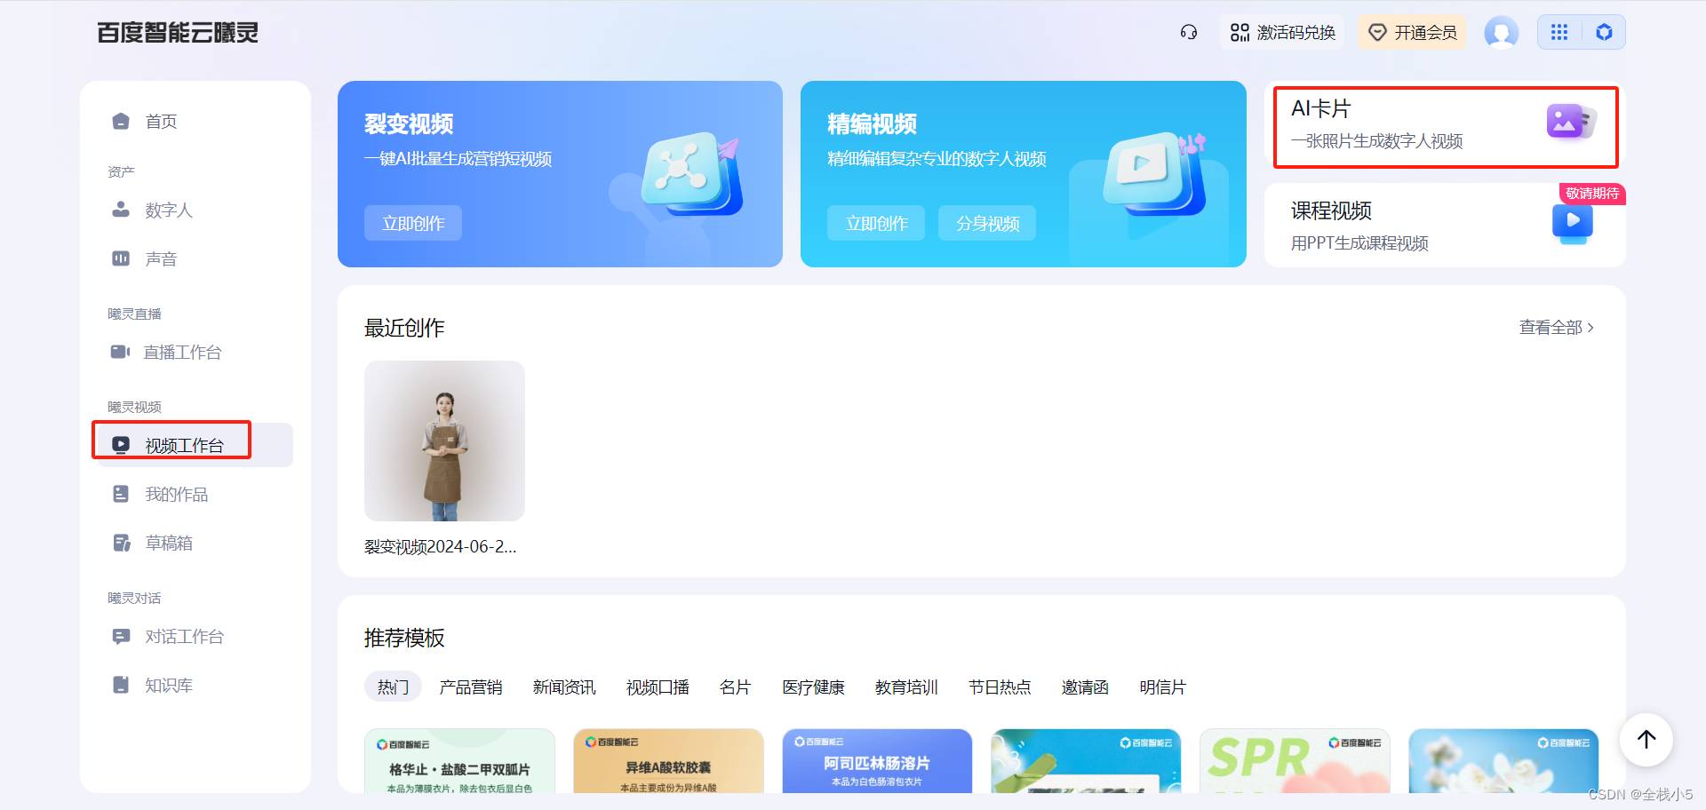Open the customer service headset icon
The image size is (1706, 810).
point(1189,33)
